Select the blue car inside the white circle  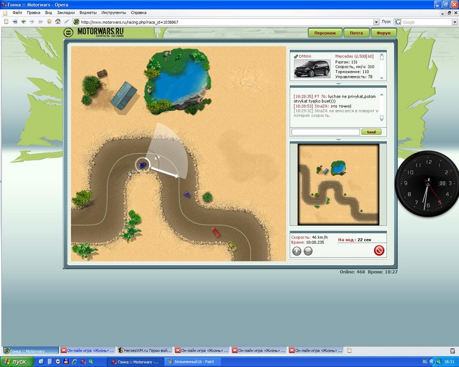143,165
